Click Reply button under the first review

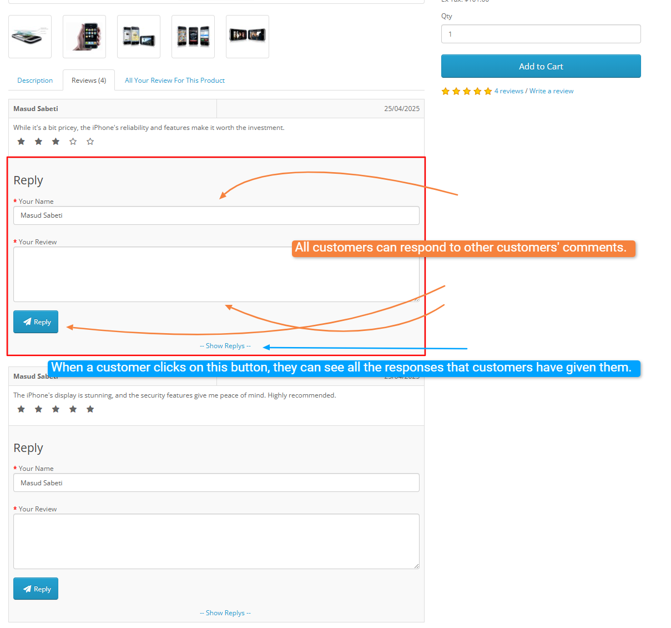pos(36,322)
